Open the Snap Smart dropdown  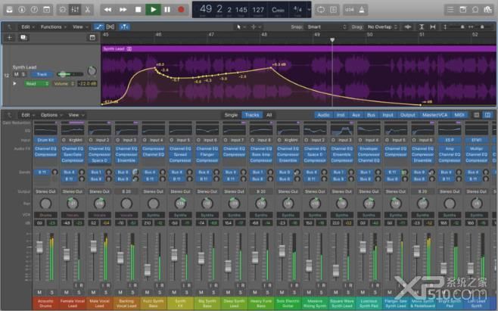coord(326,27)
